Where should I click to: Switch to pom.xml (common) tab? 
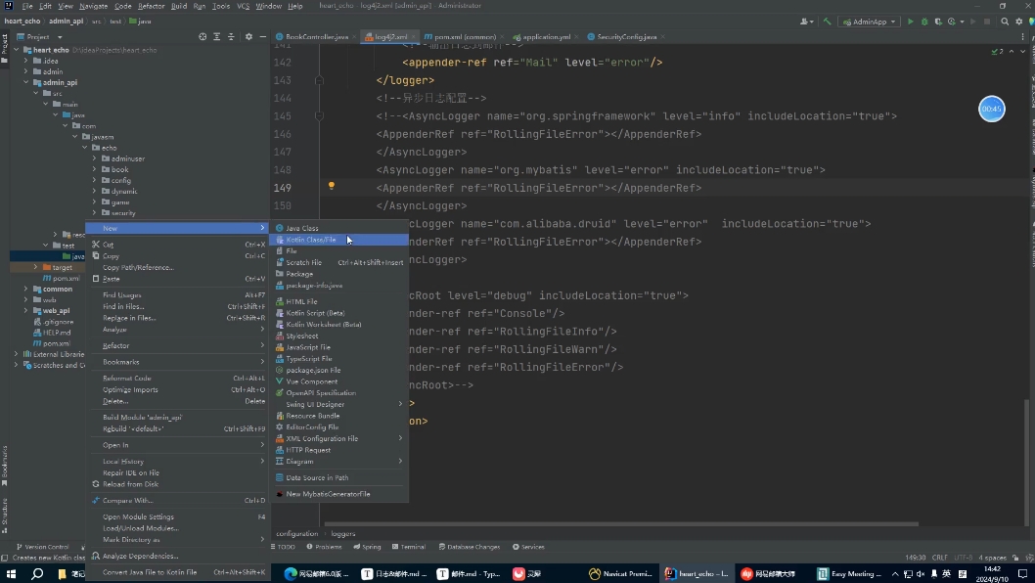point(464,37)
